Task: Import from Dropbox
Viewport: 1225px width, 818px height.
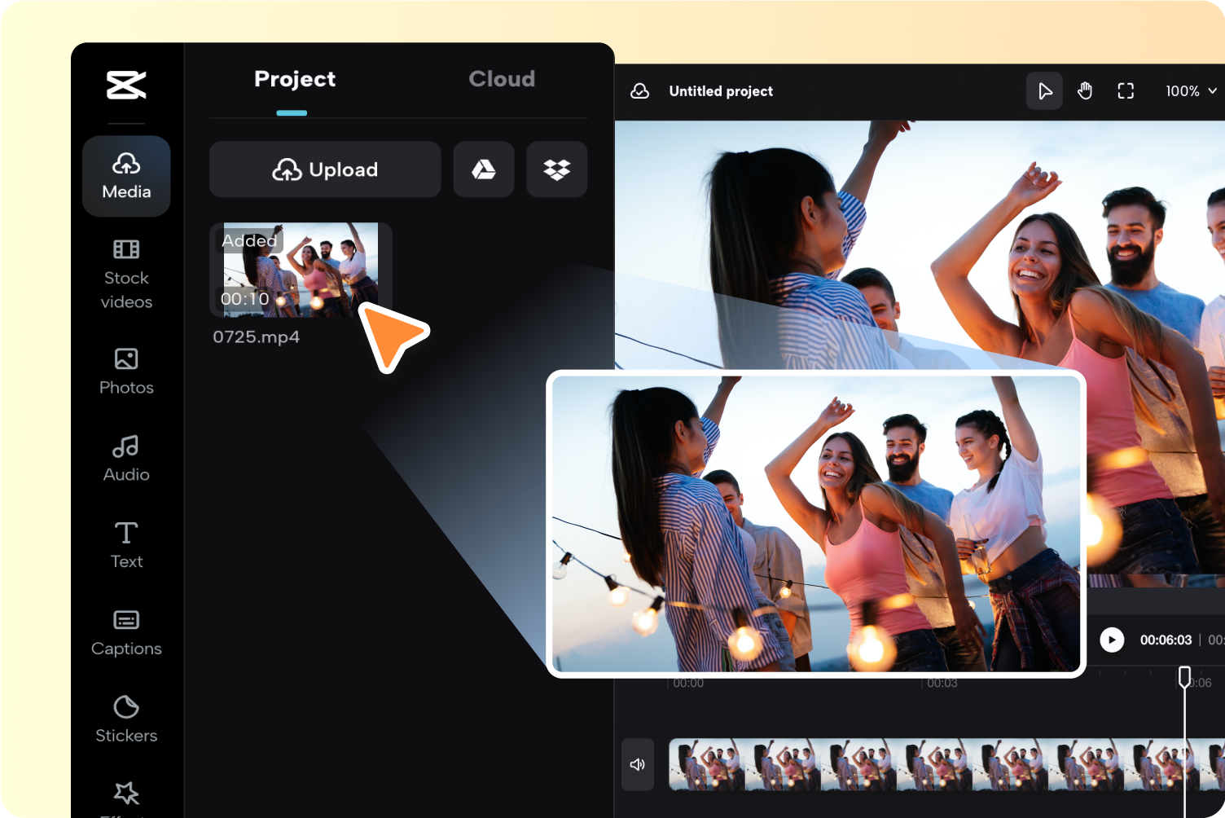Action: pos(557,169)
